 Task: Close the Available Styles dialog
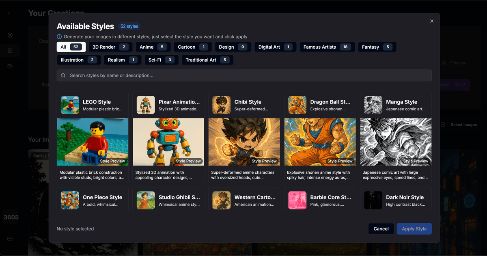[x=432, y=21]
